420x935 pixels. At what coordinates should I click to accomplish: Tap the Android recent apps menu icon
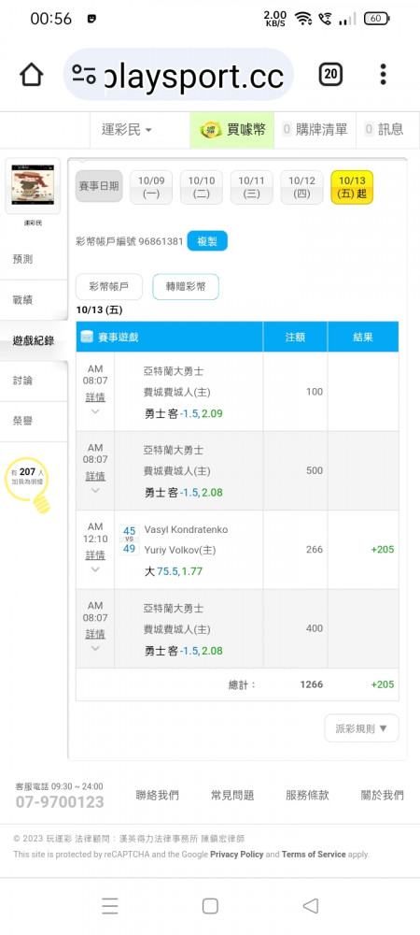110,906
